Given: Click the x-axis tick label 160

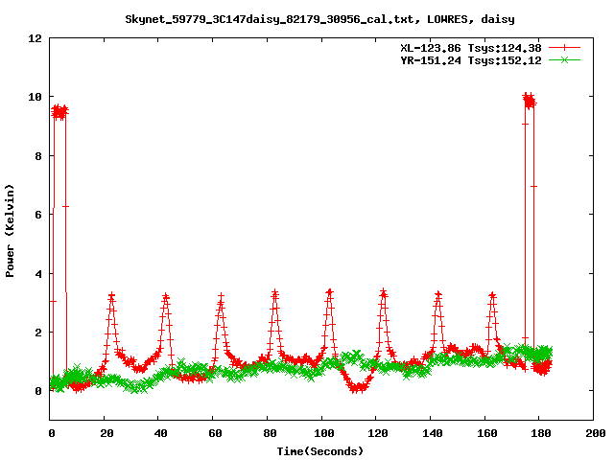Looking at the screenshot, I should click(x=486, y=433).
